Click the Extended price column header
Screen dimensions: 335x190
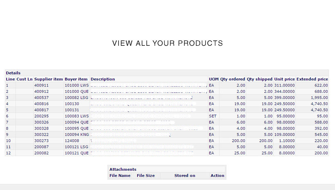coord(312,79)
